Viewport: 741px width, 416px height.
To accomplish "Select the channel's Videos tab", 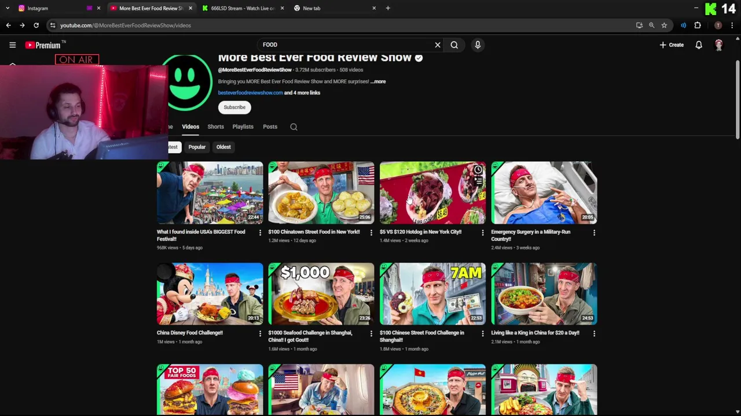I will 190,127.
